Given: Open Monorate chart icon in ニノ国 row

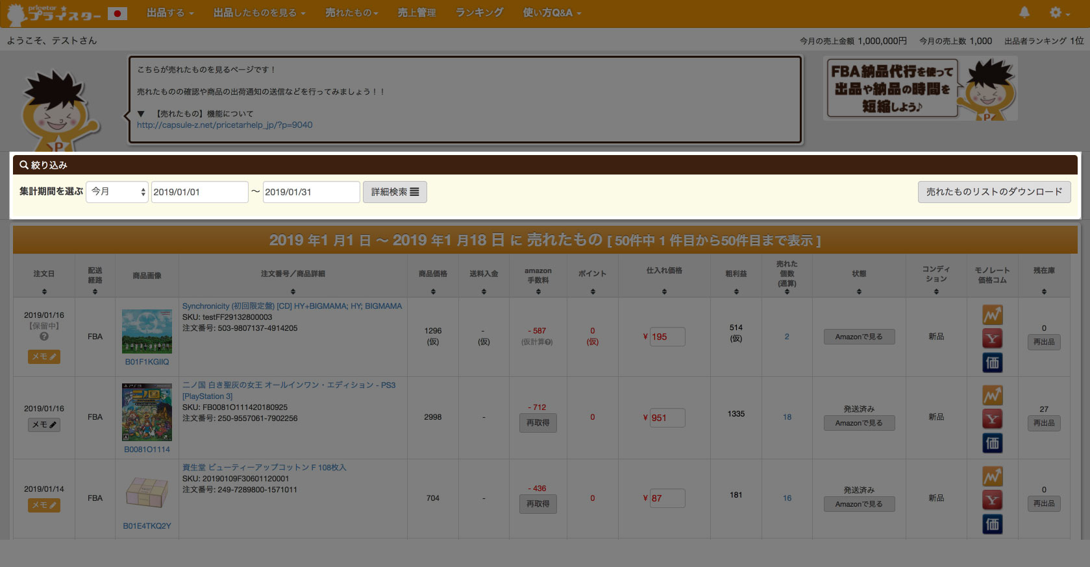Looking at the screenshot, I should (992, 396).
